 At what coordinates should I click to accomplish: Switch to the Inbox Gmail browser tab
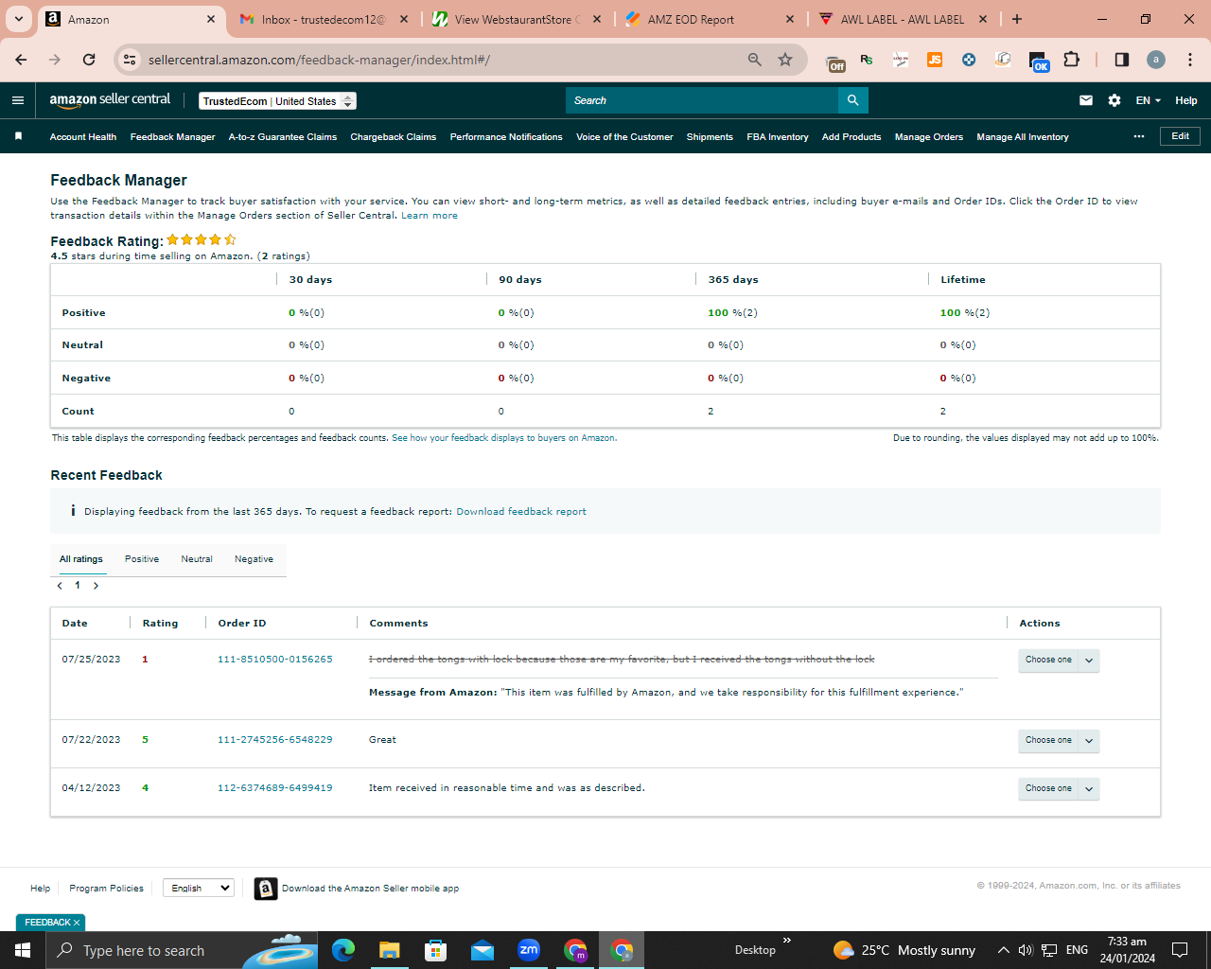click(x=324, y=19)
